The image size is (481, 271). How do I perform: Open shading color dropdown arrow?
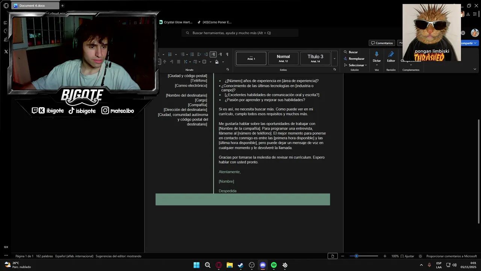point(223,62)
